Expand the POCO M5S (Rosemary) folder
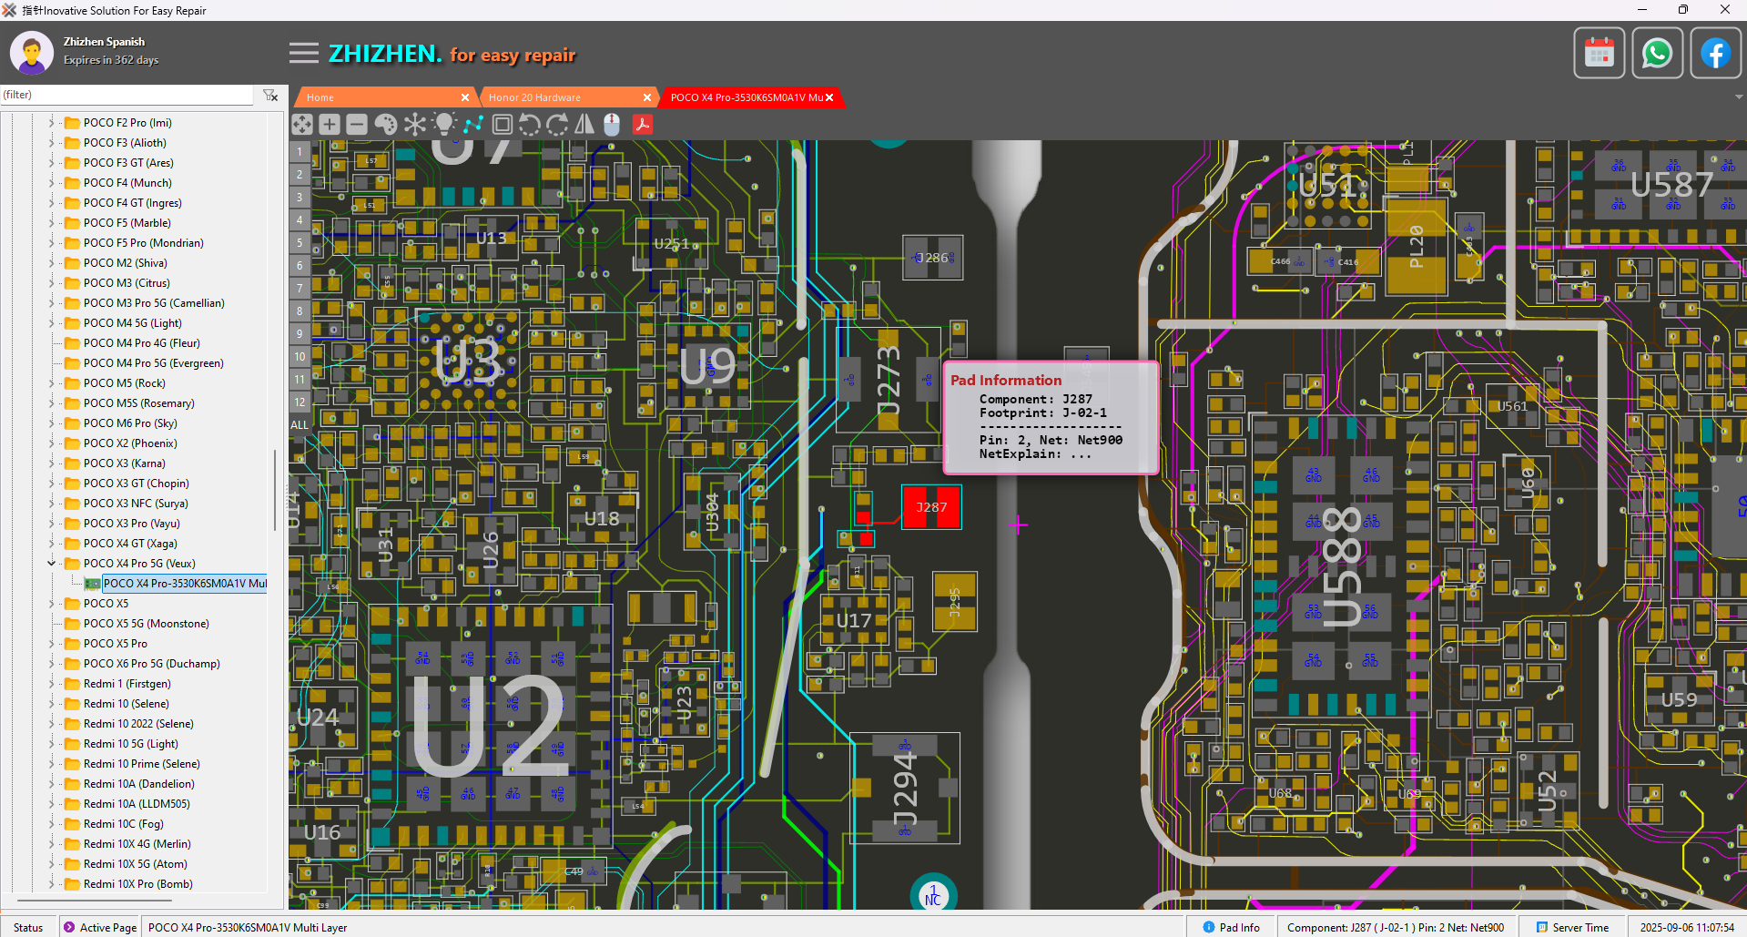 51,403
